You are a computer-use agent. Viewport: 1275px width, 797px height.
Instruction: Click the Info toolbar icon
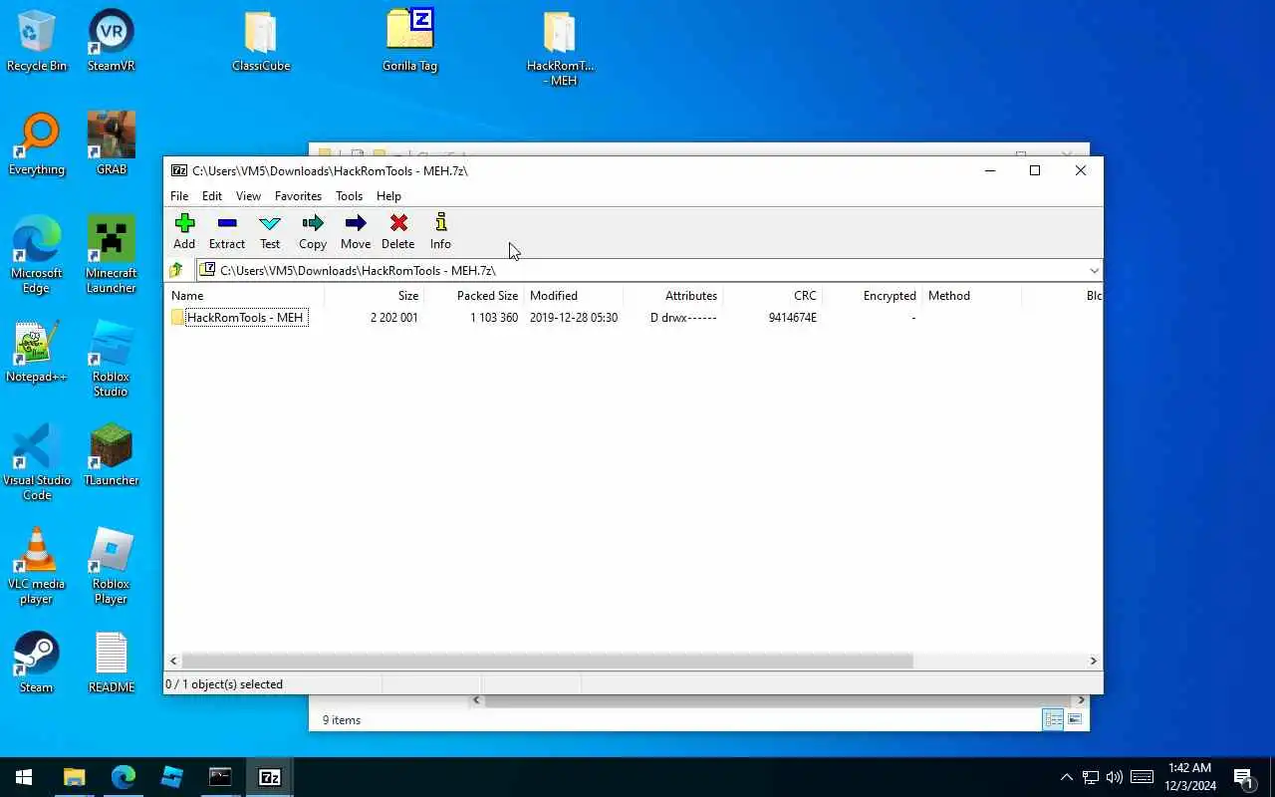pyautogui.click(x=440, y=231)
